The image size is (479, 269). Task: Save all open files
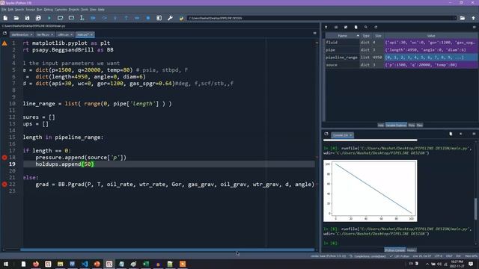(x=38, y=18)
